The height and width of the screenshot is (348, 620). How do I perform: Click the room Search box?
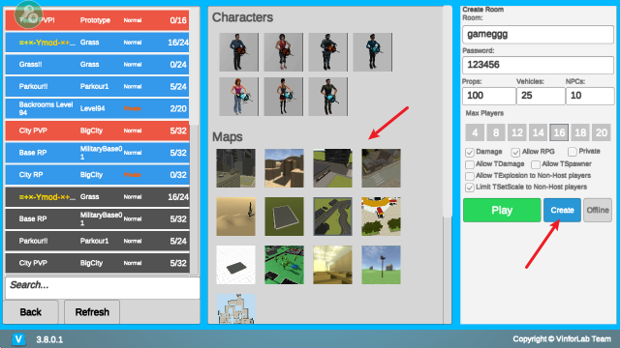103,288
